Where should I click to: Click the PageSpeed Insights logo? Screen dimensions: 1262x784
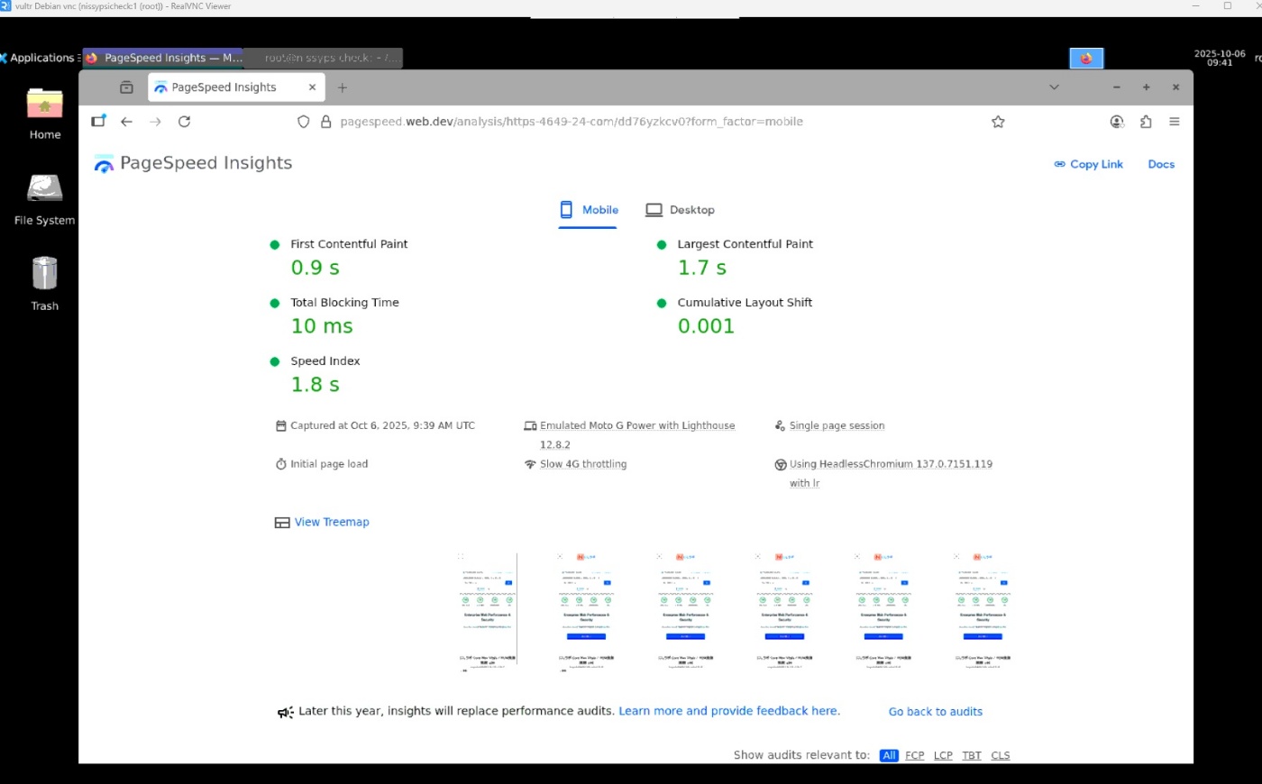103,163
